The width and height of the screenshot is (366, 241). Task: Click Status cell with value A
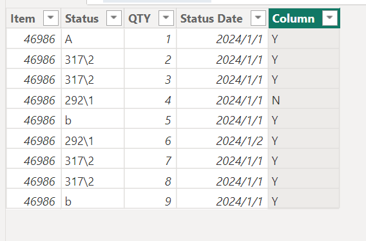[x=93, y=39]
